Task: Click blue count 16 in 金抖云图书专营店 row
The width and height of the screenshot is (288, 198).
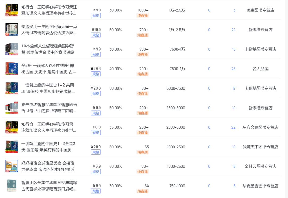Action: [234, 167]
